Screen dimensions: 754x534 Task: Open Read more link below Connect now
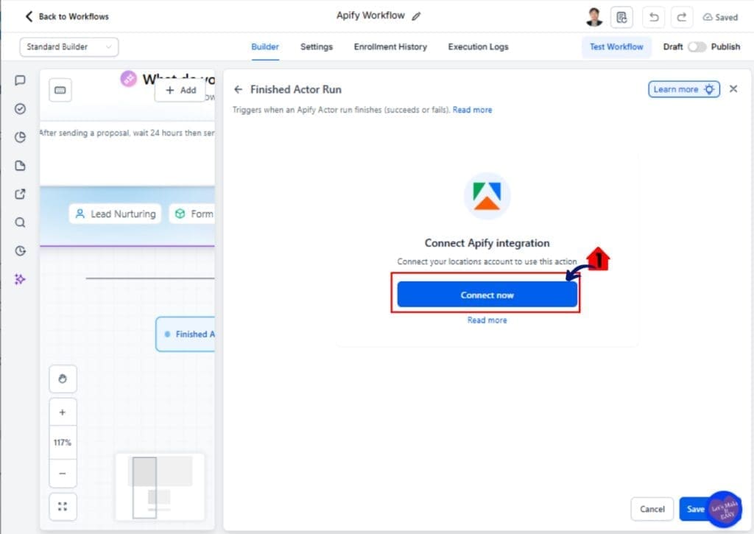(487, 320)
